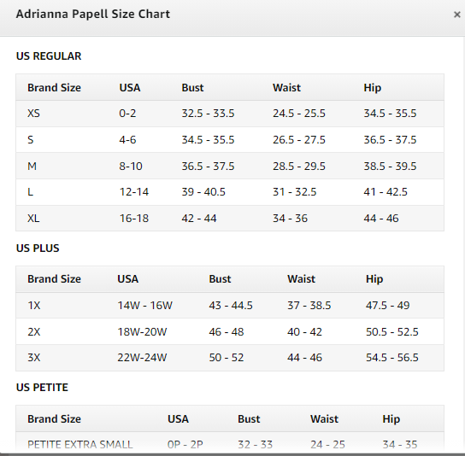Click the US PLUS section heading
Image resolution: width=465 pixels, height=456 pixels.
38,248
